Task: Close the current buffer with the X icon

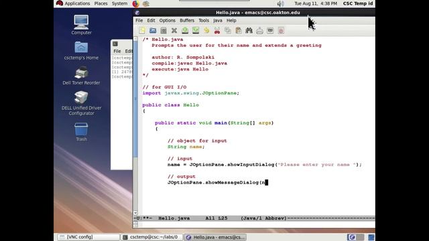Action: 174,31
